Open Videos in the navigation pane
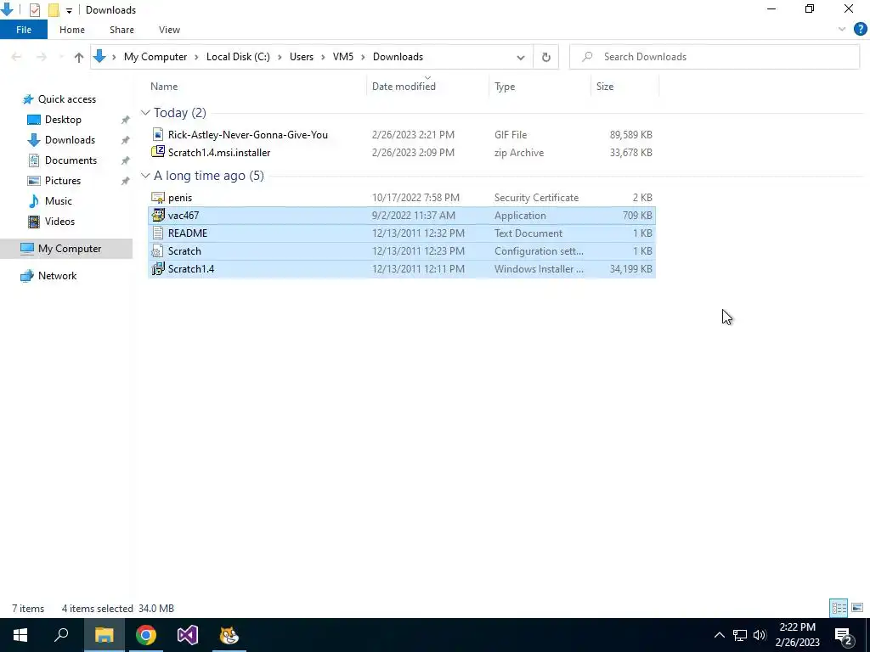This screenshot has height=652, width=870. click(x=59, y=222)
